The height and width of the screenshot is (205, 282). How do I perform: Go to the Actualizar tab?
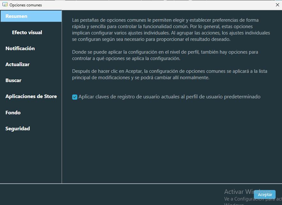tap(18, 65)
